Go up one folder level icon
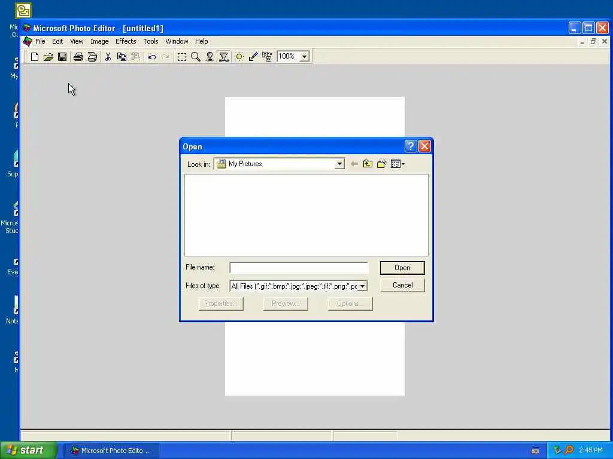The image size is (613, 459). (368, 164)
